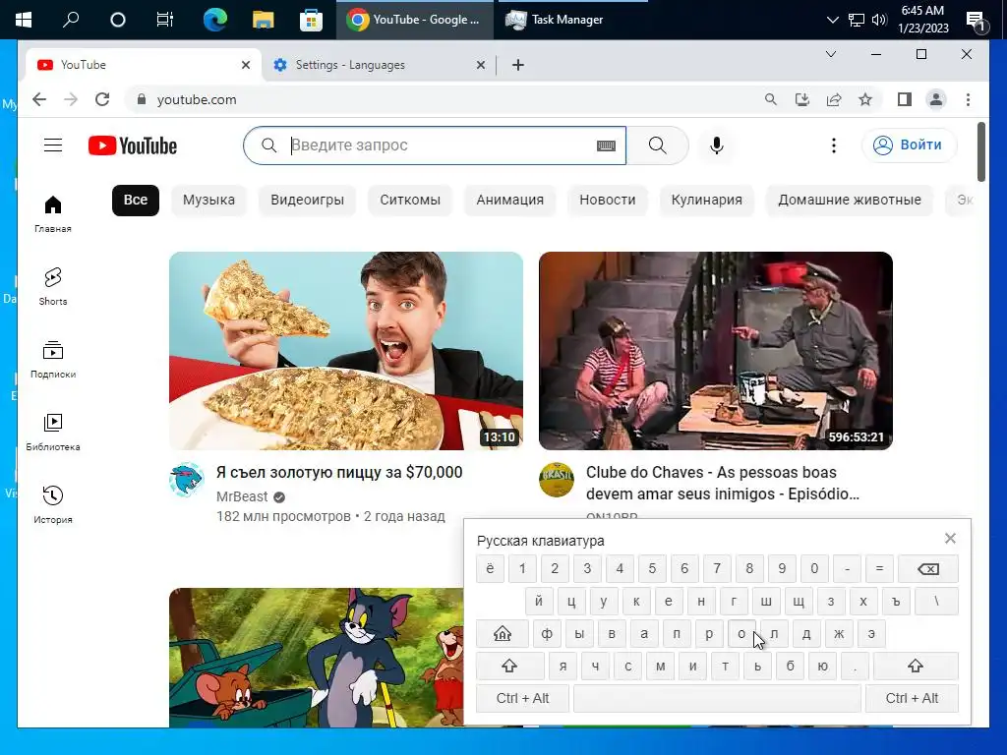Screen dimensions: 1007x755
Task: Bookmark this tab with star icon
Action: click(x=865, y=99)
